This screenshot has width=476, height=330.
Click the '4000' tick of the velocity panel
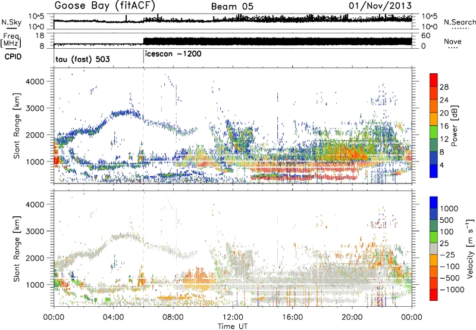(35, 204)
